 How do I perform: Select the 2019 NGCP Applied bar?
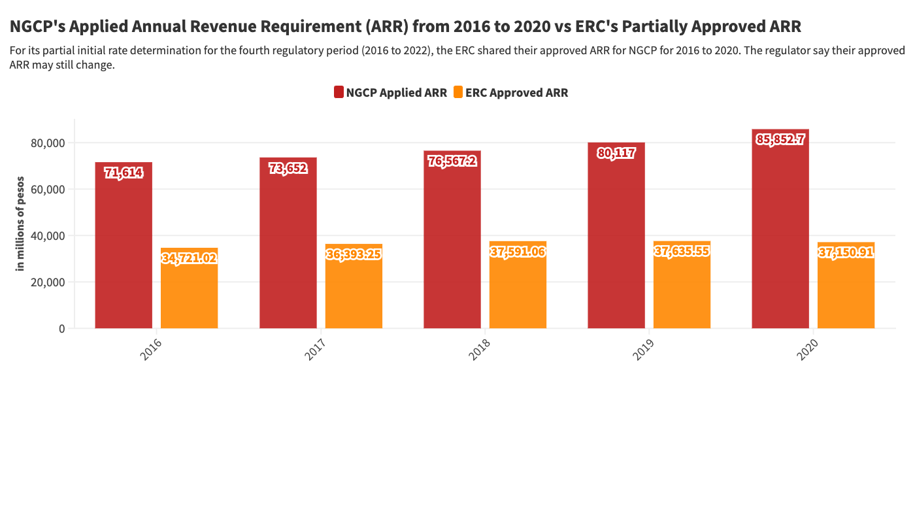point(616,235)
